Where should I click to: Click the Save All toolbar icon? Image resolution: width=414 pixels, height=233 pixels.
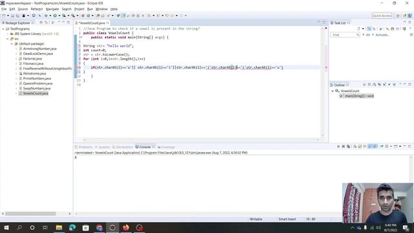tap(17, 16)
